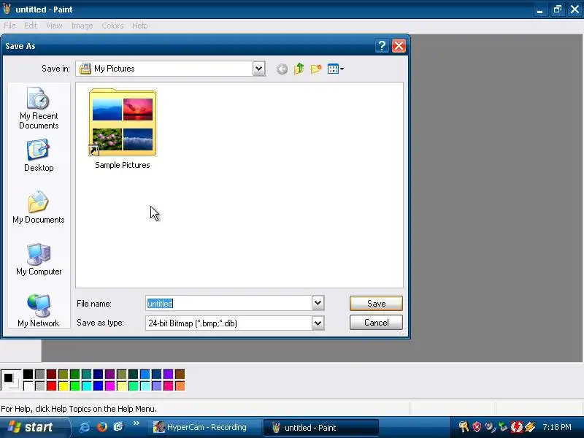This screenshot has height=438, width=584.
Task: Select My Computer in the places bar
Action: pos(39,259)
